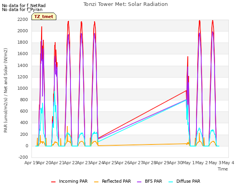Click the 'Time' x-axis label

[223, 169]
